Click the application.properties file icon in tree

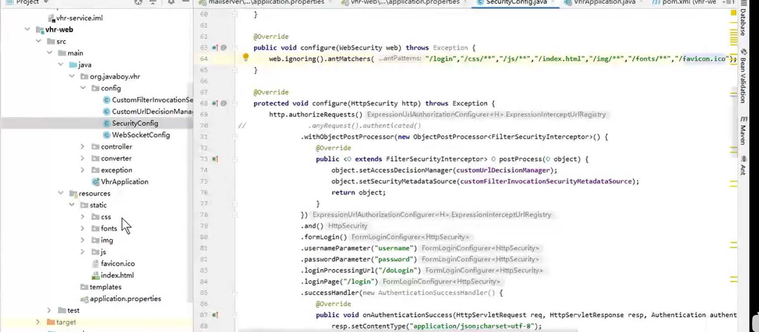click(x=84, y=299)
